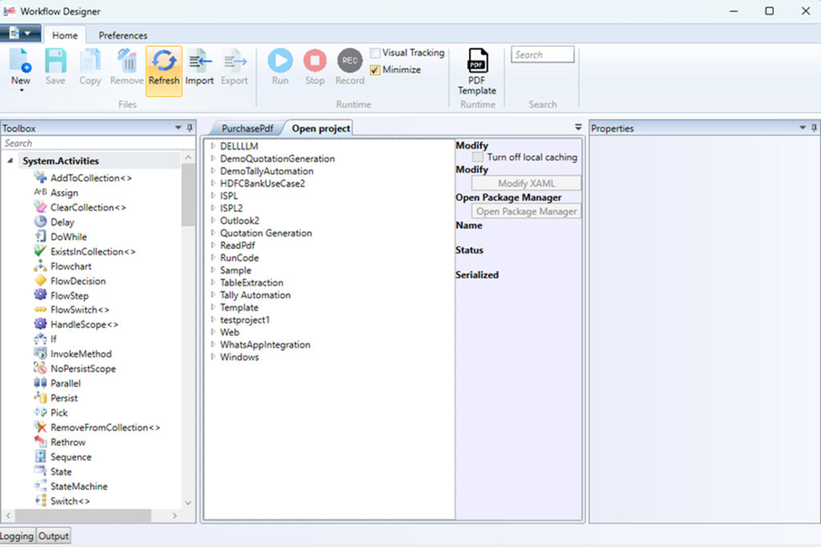Select the Parallel activity icon
Image resolution: width=821 pixels, height=547 pixels.
(40, 383)
